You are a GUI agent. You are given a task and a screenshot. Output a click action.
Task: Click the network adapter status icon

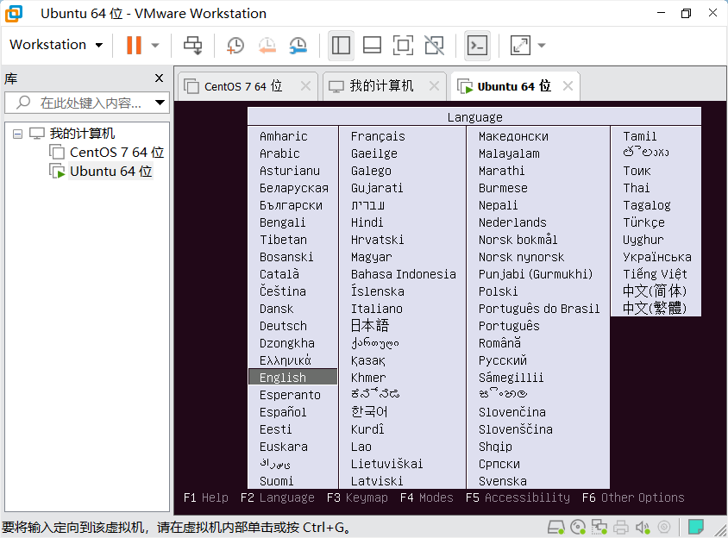click(x=599, y=527)
